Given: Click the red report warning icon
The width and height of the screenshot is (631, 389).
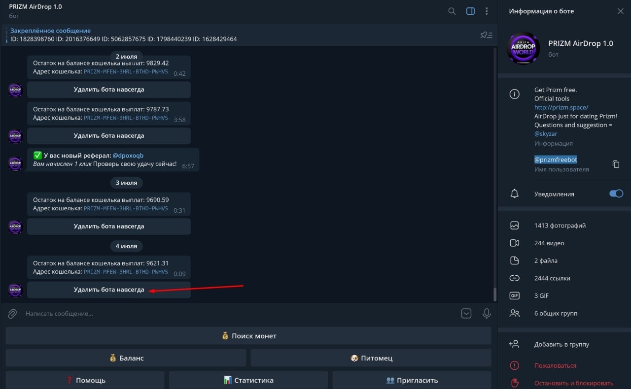Looking at the screenshot, I should coord(515,365).
